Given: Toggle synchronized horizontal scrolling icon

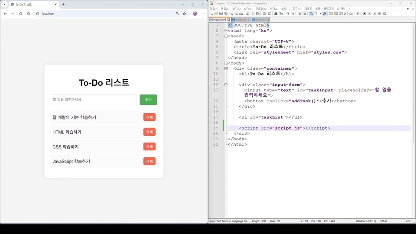Looking at the screenshot, I should 304,13.
